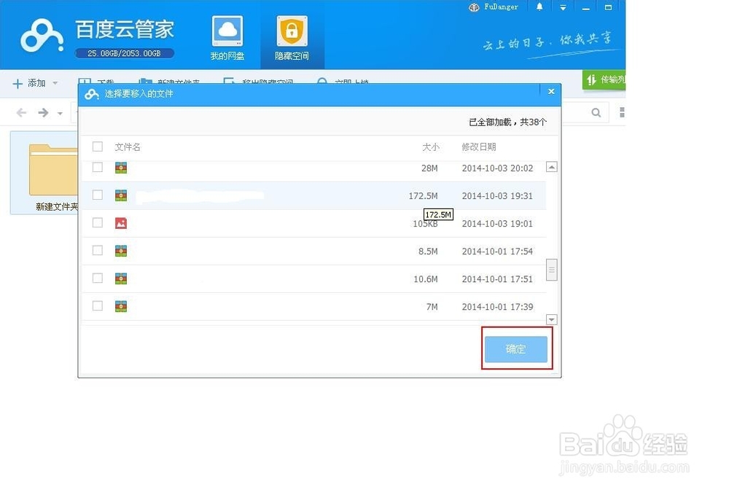Screen dimensions: 729x492
Task: Click the 已全部加载，共38个 status text
Action: click(507, 122)
